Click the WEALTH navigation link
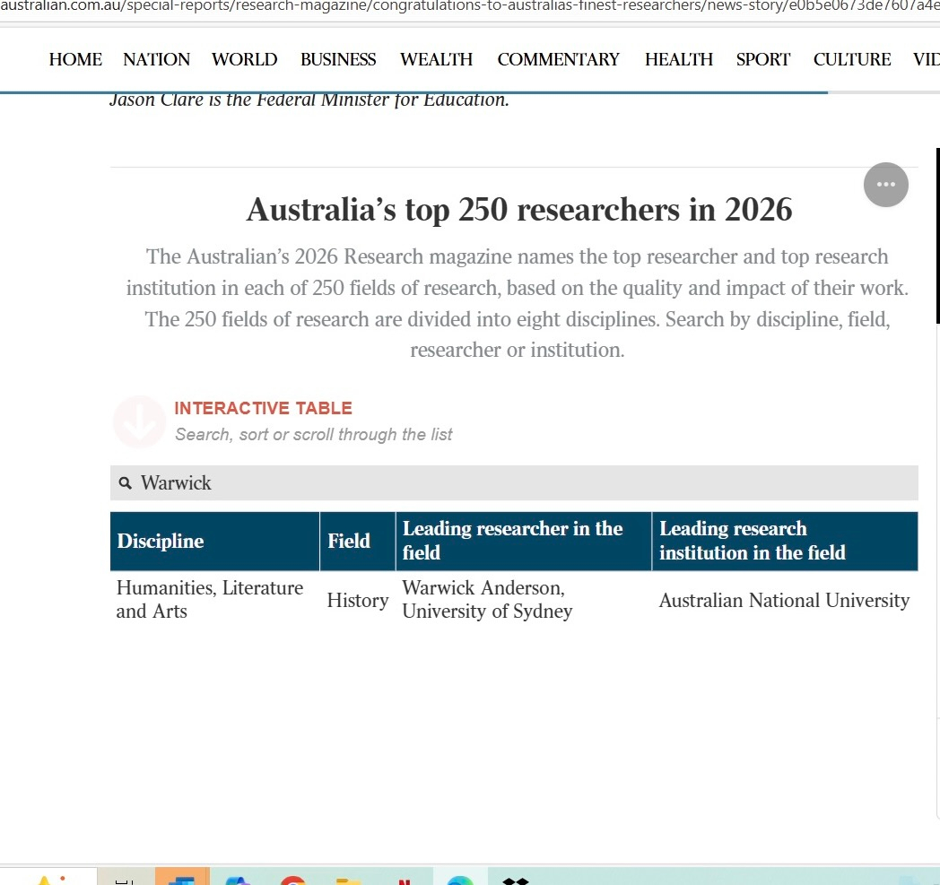 click(x=436, y=60)
